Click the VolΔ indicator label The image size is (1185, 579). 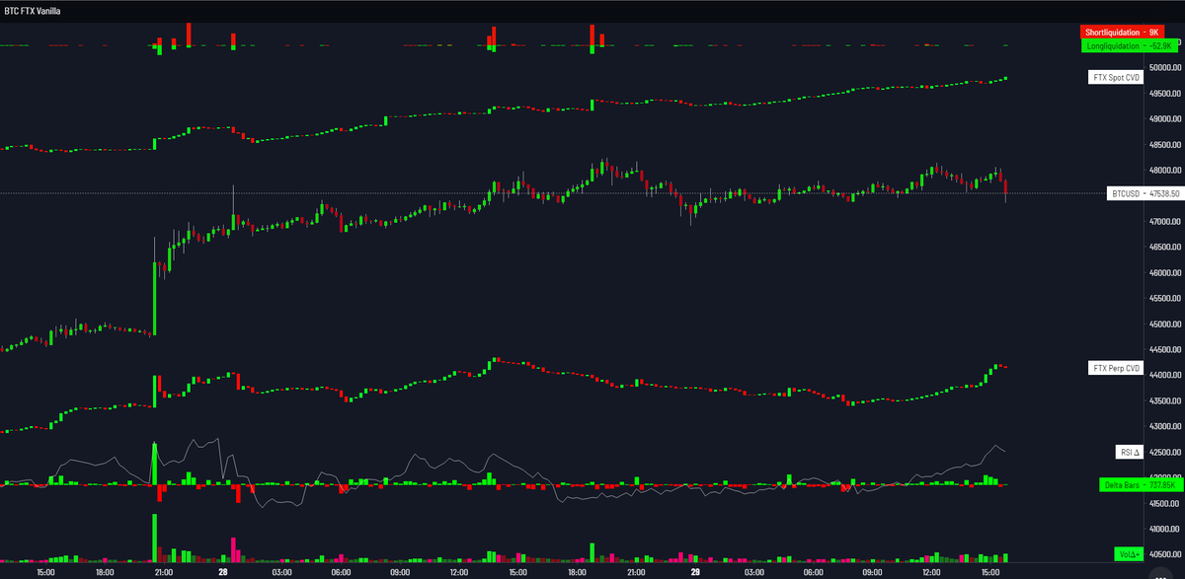1128,554
